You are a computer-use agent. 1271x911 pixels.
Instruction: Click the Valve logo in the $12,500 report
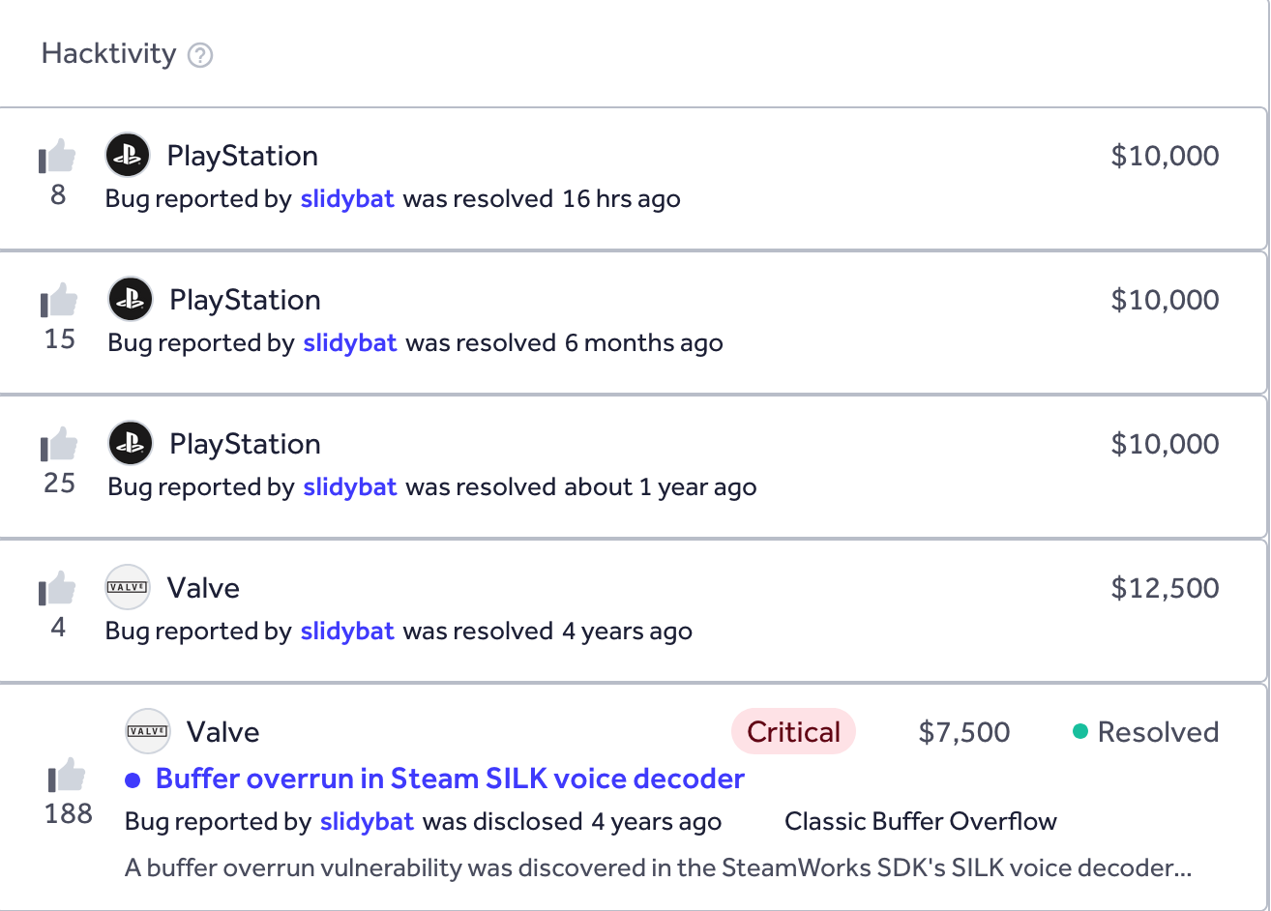(128, 588)
